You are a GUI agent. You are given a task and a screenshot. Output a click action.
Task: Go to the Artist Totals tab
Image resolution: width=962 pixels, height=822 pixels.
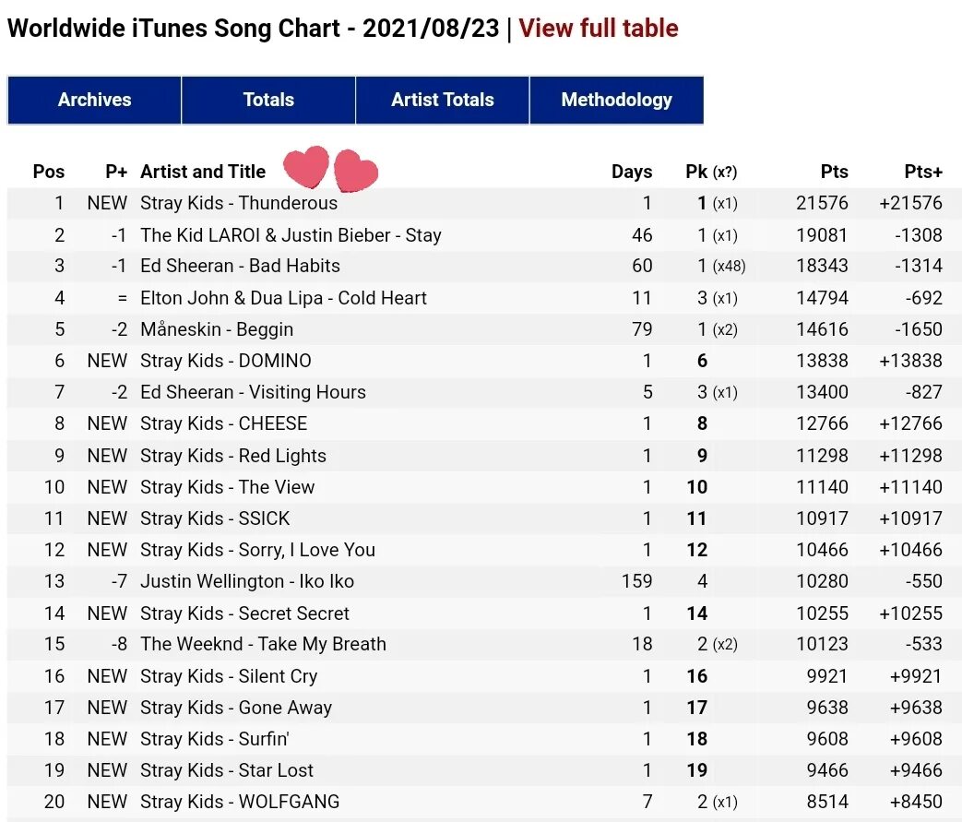[x=443, y=100]
